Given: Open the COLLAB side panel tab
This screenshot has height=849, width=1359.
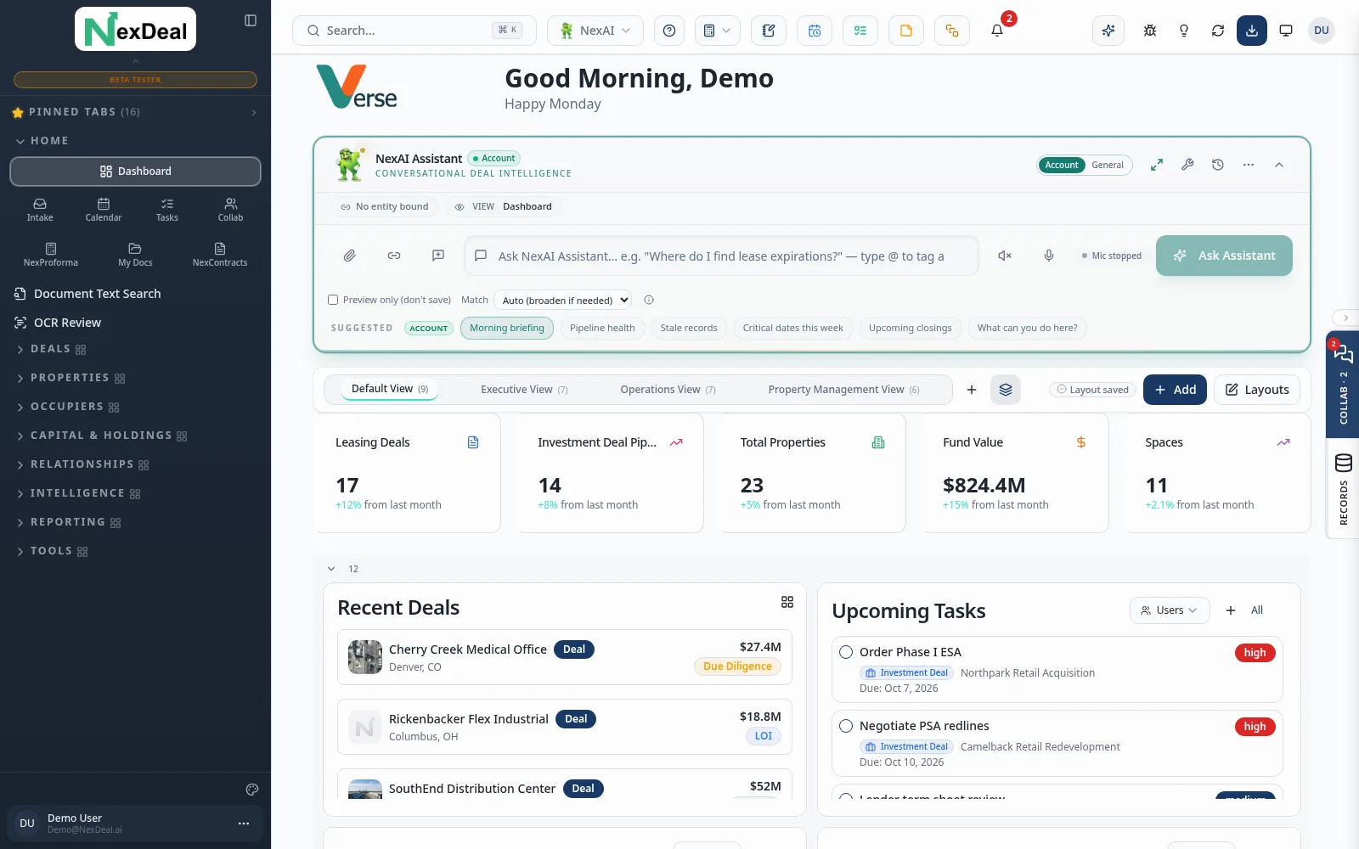Looking at the screenshot, I should pos(1343,385).
